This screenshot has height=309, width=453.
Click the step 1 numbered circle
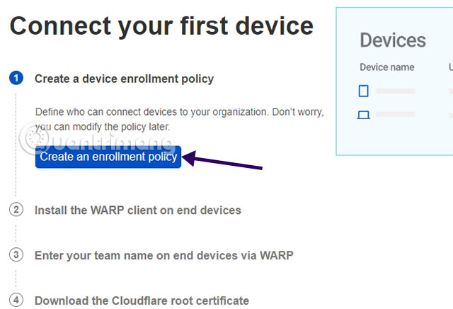coord(17,79)
